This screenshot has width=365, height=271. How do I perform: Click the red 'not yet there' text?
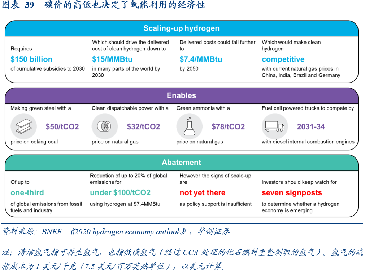click(x=203, y=193)
